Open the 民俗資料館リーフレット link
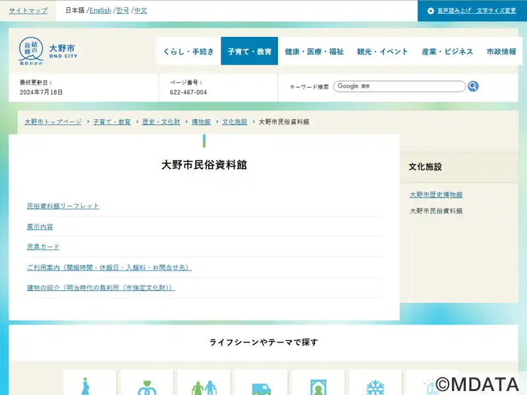Viewport: 527px width, 395px height. coord(63,206)
